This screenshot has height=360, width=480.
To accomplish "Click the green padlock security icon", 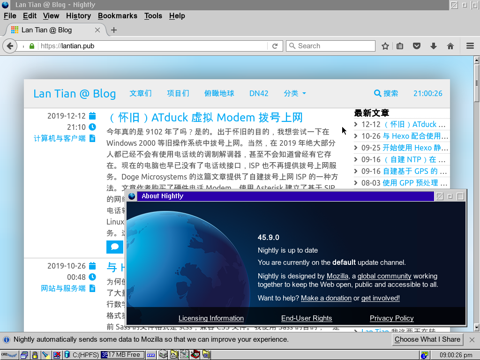I will click(32, 46).
